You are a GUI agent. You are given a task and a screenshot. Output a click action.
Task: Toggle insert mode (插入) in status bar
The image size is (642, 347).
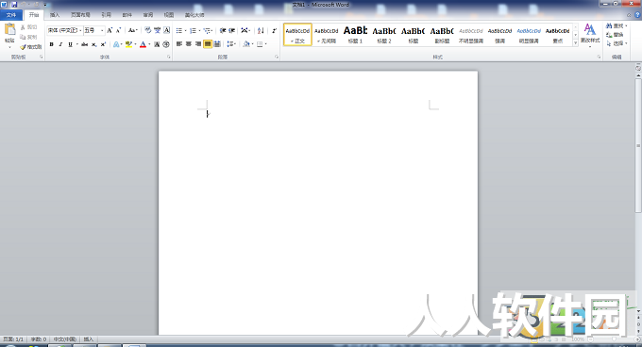tap(89, 339)
